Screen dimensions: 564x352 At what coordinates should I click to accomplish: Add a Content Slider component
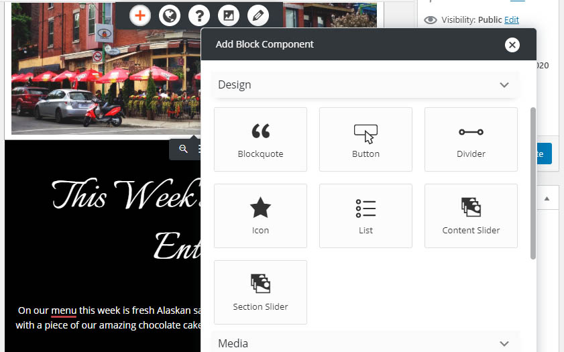(471, 216)
